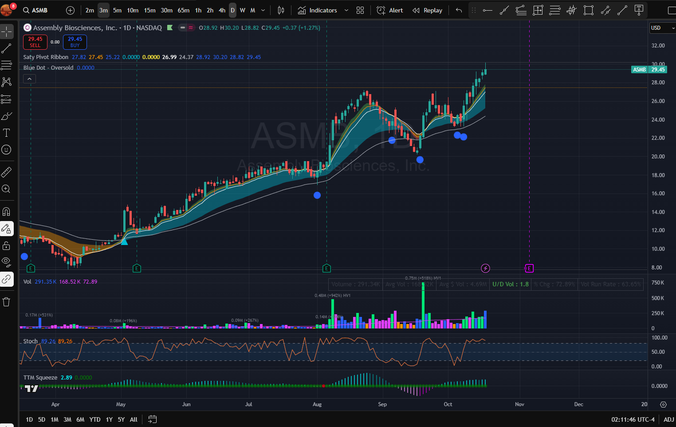Select the ruler measure tool
The height and width of the screenshot is (427, 676).
click(x=7, y=172)
